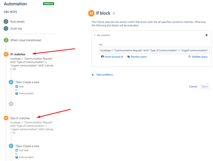Validate the JQL with 'Validate query'
Viewport: 213px width, 161px height.
point(198,56)
